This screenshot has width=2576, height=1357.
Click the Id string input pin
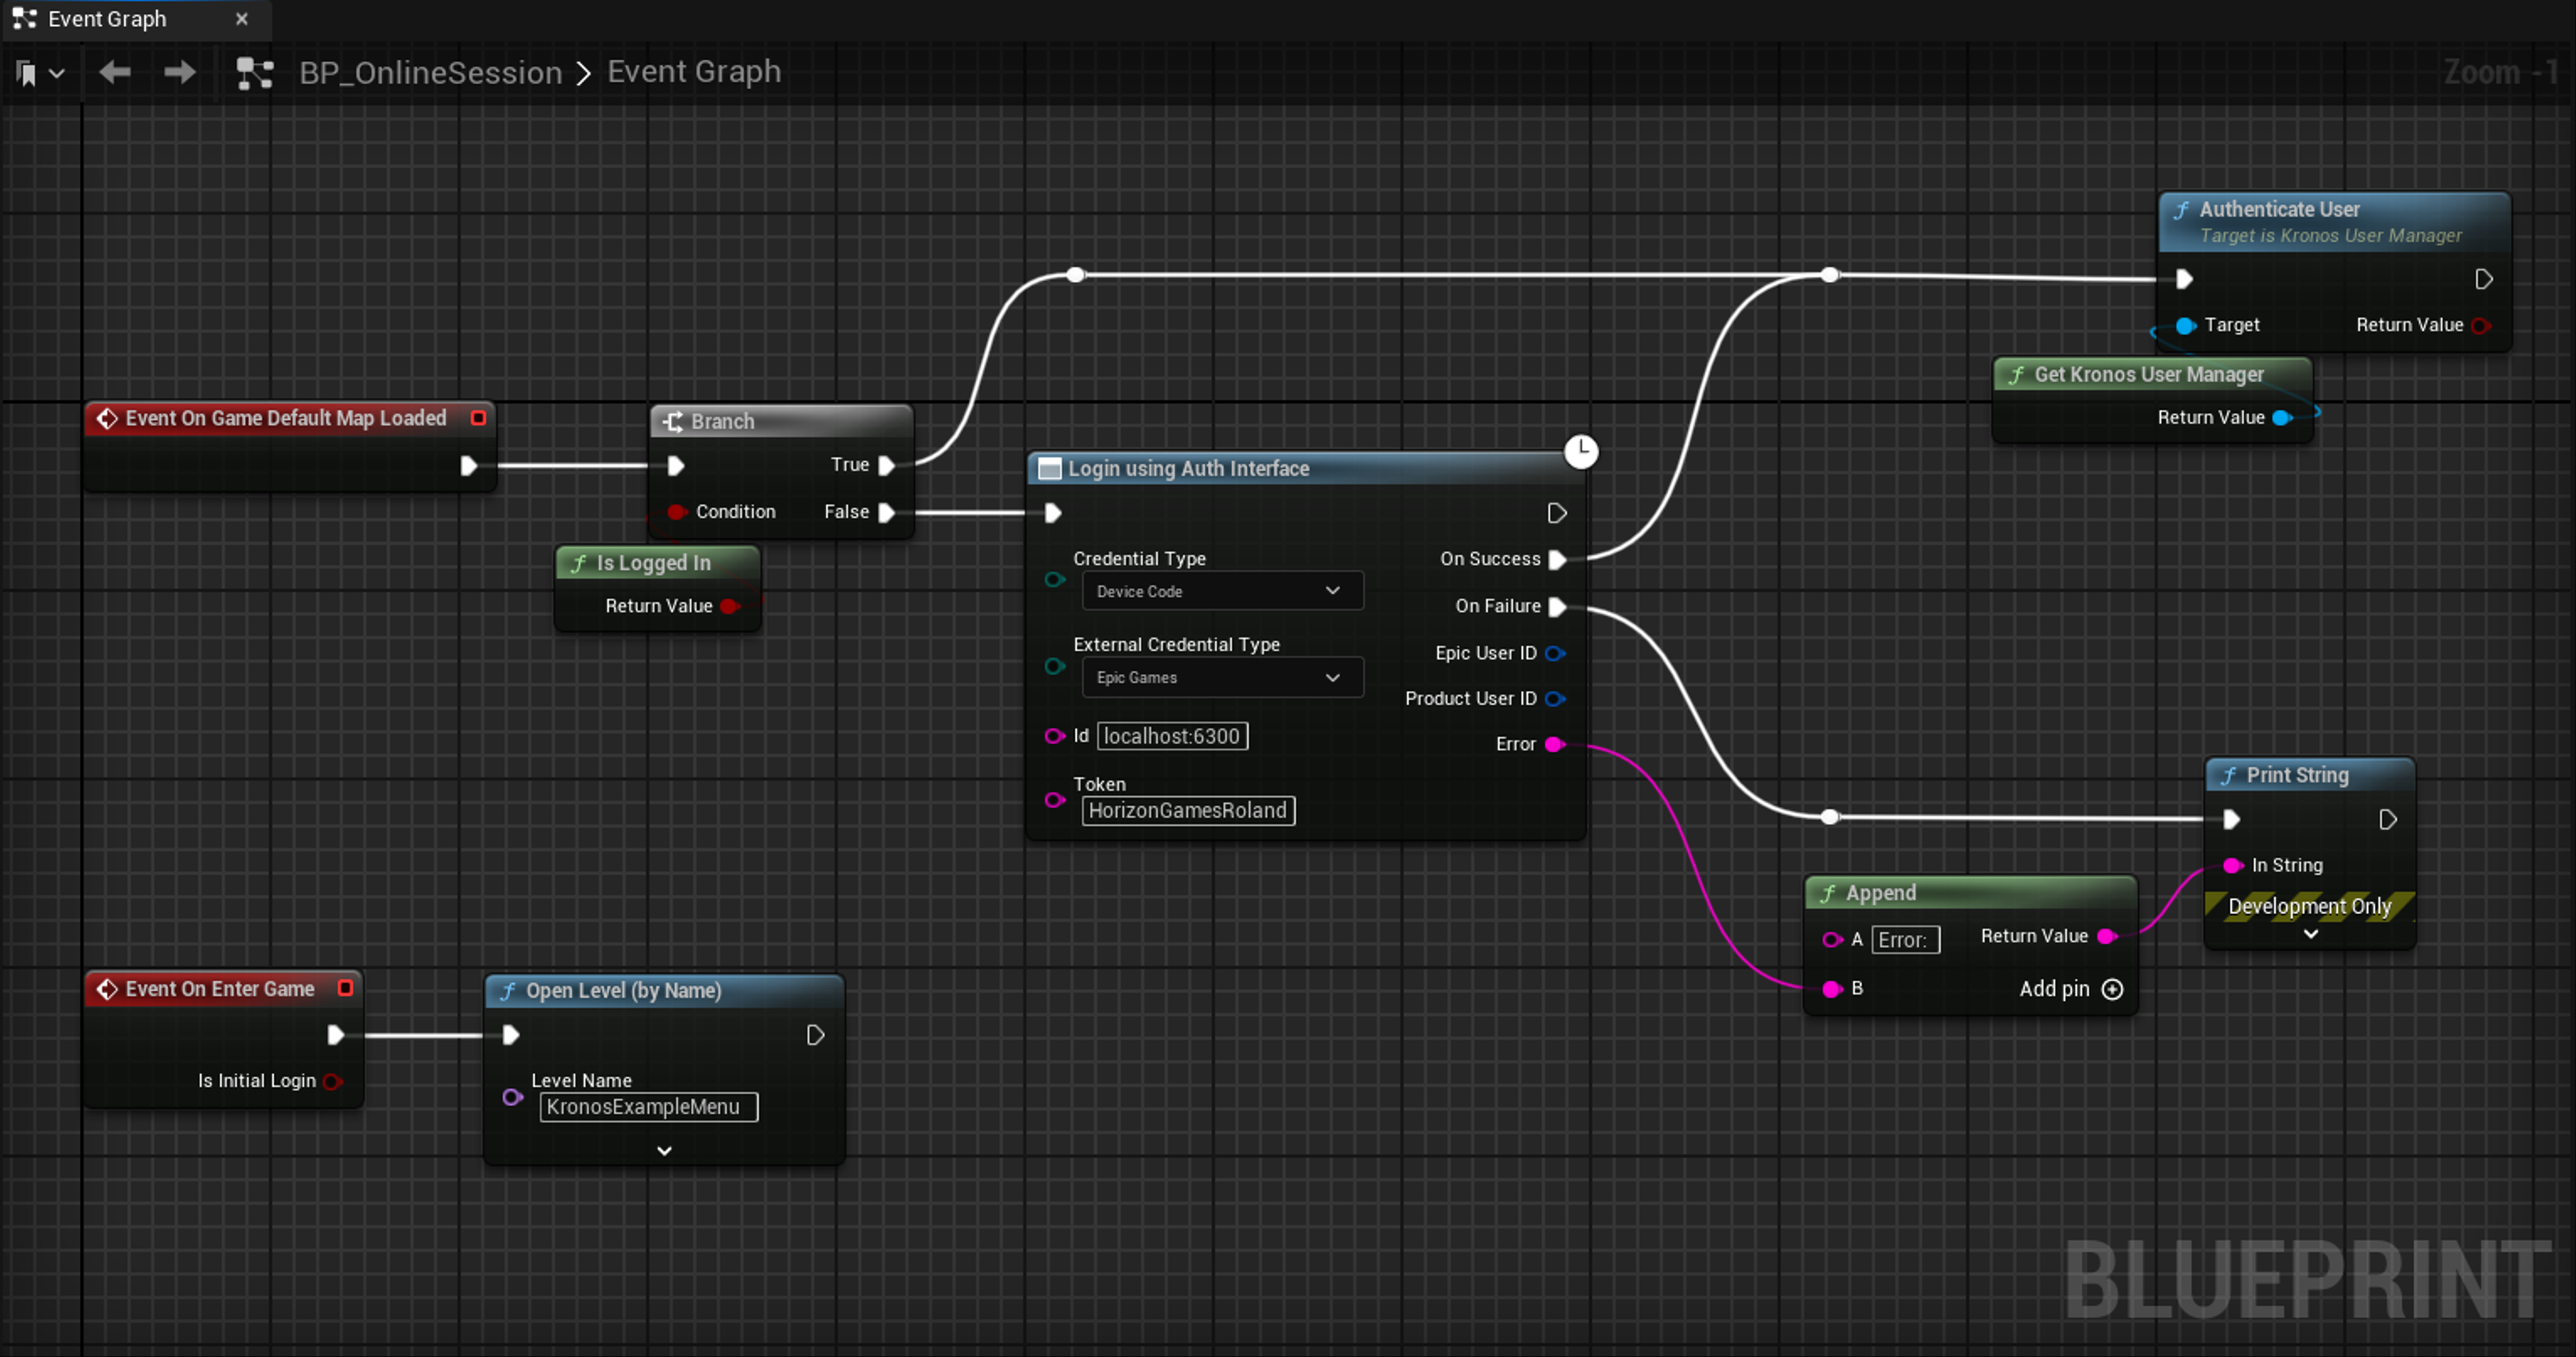[x=1054, y=736]
